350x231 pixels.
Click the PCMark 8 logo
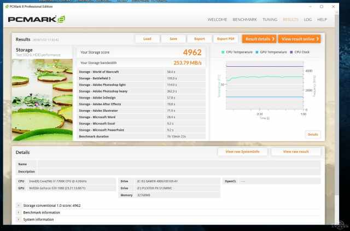point(37,19)
